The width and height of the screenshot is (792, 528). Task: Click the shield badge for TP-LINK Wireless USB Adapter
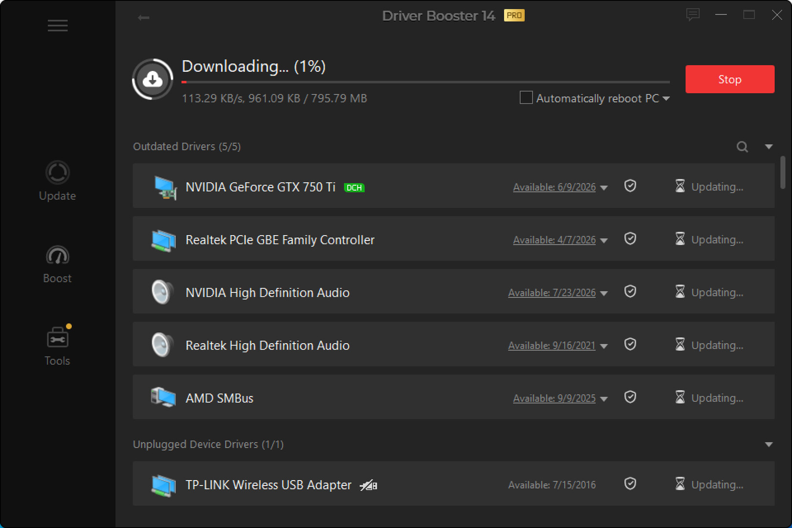click(x=630, y=484)
